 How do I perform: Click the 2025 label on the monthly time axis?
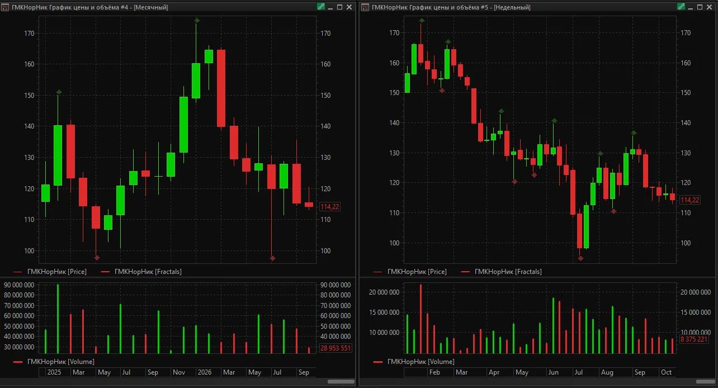pos(54,372)
